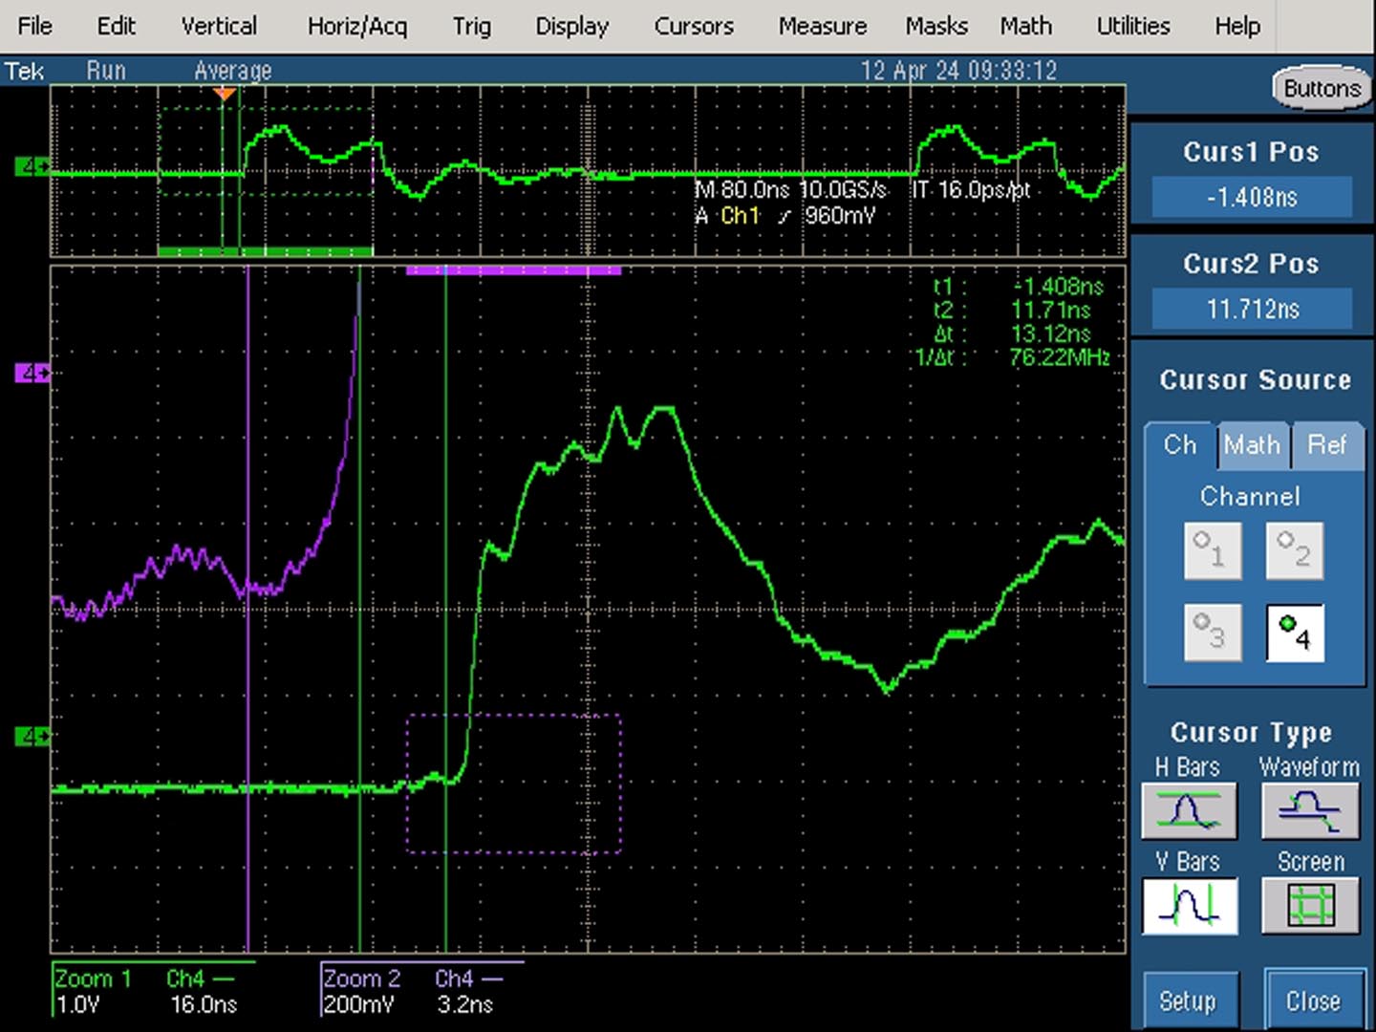Click the cursor Setup button
This screenshot has height=1032, width=1376.
[1188, 1001]
